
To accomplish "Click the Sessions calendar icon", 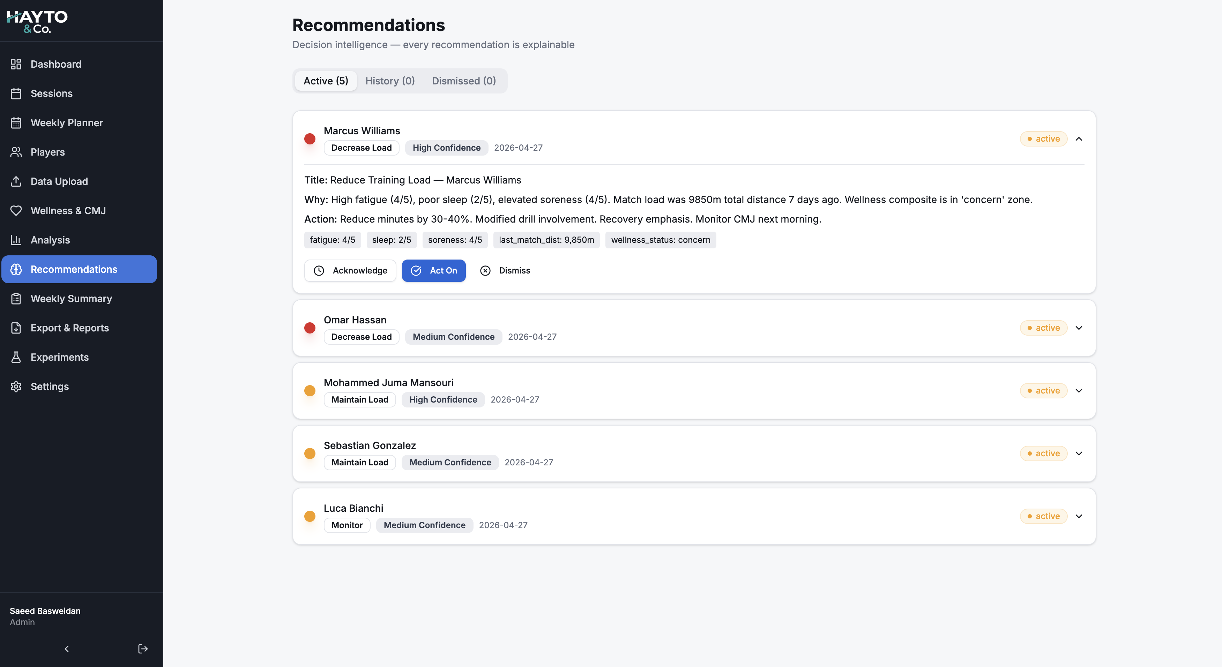I will [x=16, y=93].
